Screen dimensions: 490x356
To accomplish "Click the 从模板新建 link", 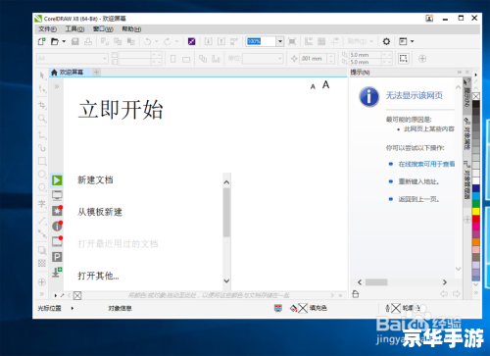I will click(100, 212).
